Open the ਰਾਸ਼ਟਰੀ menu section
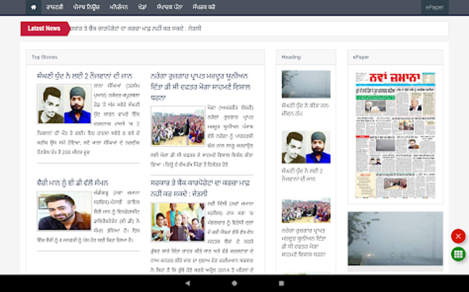This screenshot has width=469, height=292. pyautogui.click(x=55, y=7)
